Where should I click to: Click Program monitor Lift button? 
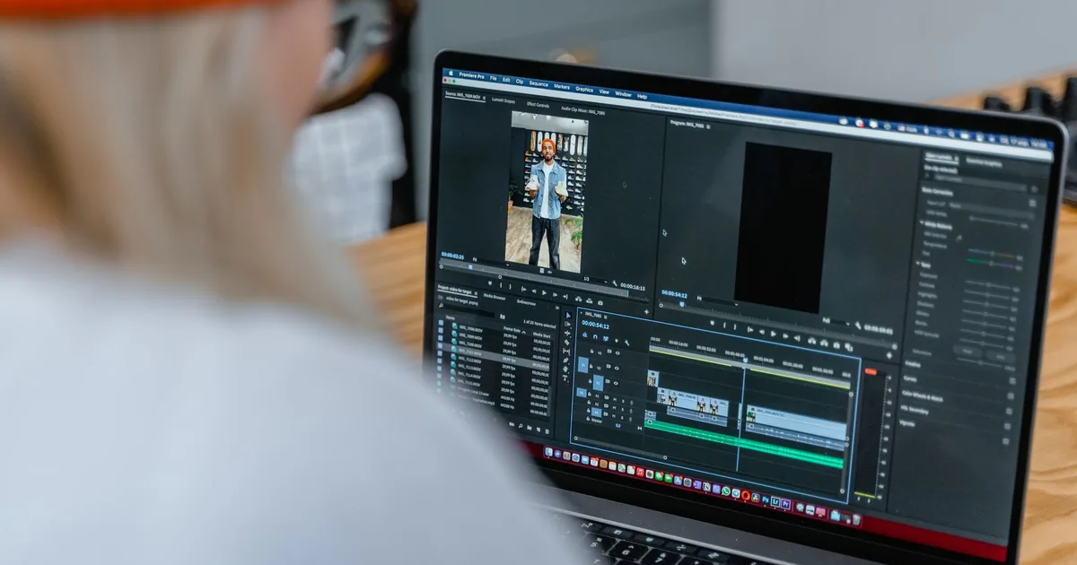[x=811, y=341]
